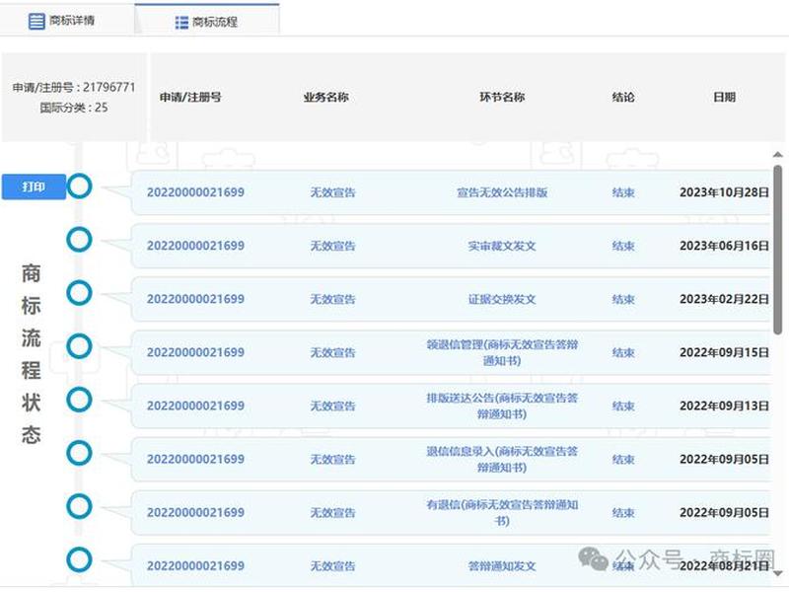Click the 商标详情 tab list icon
789x592 pixels.
36,21
